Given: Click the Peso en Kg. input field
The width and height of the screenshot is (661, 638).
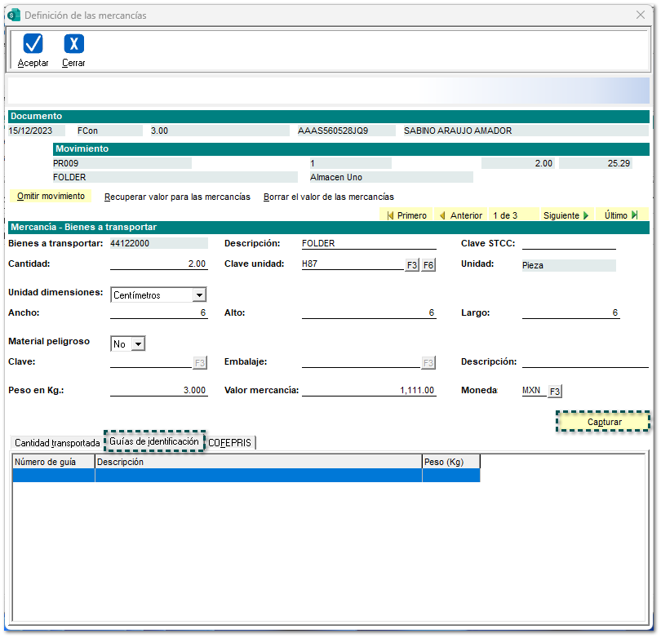Looking at the screenshot, I should [158, 391].
